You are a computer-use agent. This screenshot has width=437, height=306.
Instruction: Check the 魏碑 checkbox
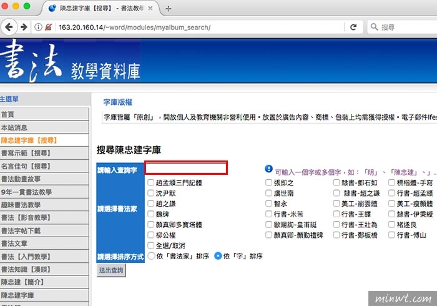click(x=151, y=214)
